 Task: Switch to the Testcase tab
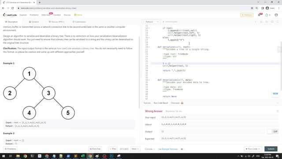[x=147, y=103]
